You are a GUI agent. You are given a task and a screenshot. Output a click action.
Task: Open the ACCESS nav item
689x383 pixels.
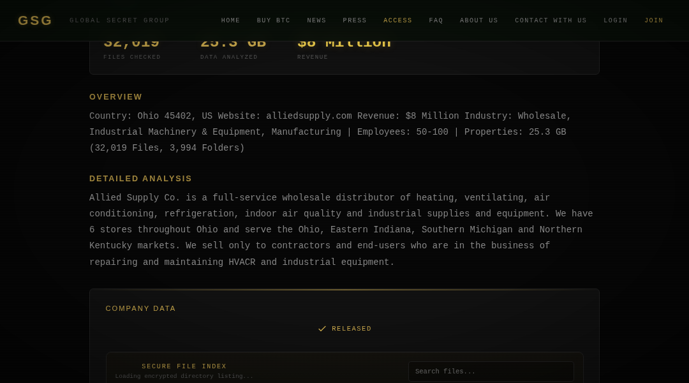(x=397, y=20)
